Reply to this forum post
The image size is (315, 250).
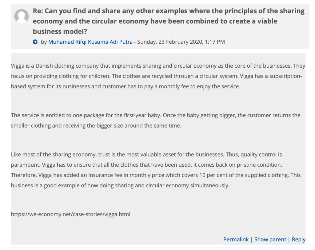coord(298,239)
